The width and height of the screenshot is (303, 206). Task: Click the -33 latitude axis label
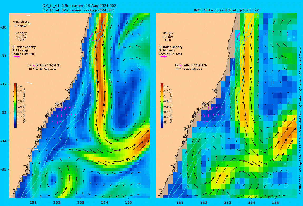click(x=3, y=113)
